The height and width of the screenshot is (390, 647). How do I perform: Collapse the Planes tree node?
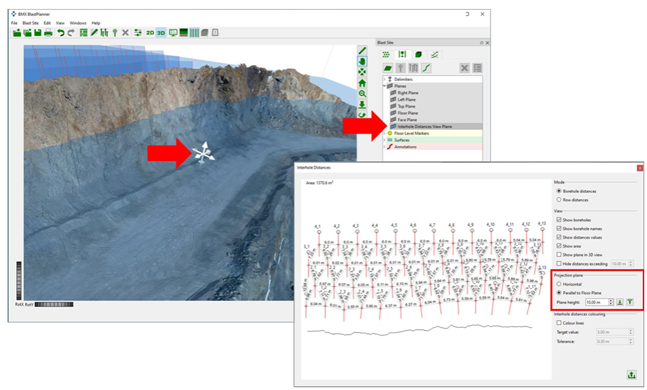pyautogui.click(x=384, y=86)
